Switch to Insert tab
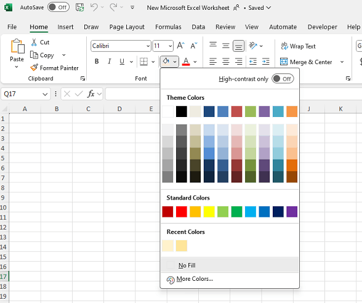 click(x=65, y=27)
